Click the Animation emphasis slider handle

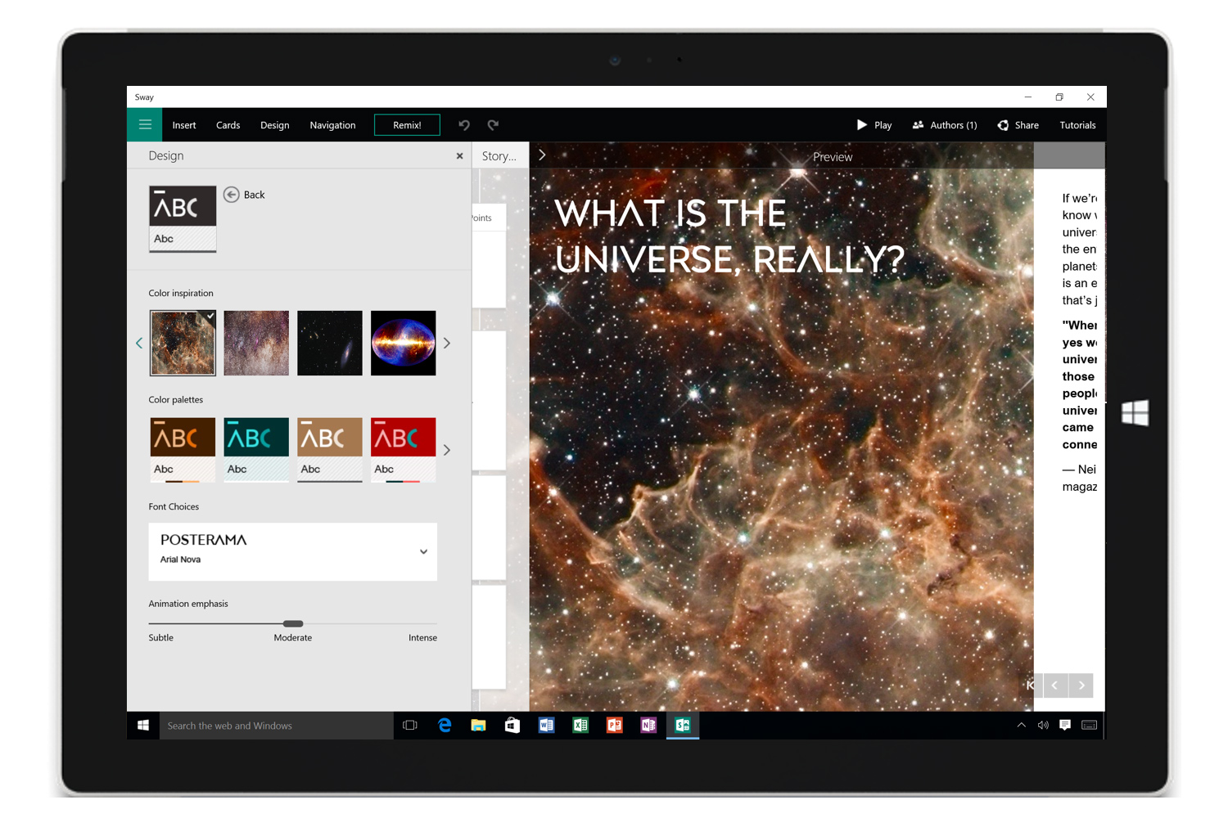click(x=293, y=623)
